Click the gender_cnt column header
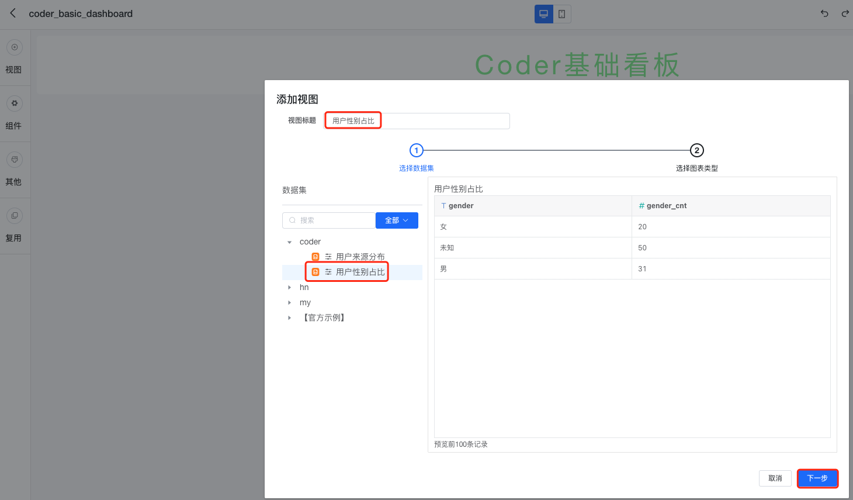 click(x=731, y=206)
